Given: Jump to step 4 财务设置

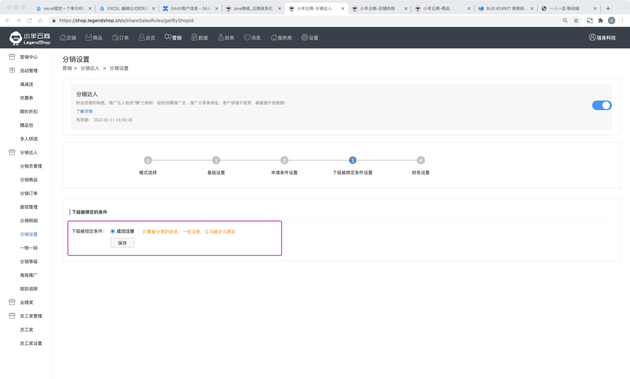Looking at the screenshot, I should tap(420, 160).
